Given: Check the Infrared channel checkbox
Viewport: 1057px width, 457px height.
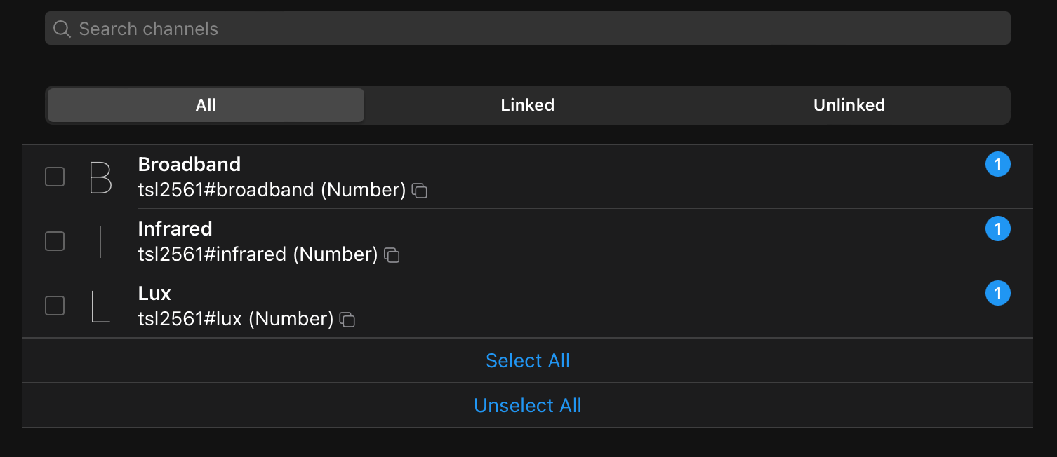Looking at the screenshot, I should [x=55, y=241].
